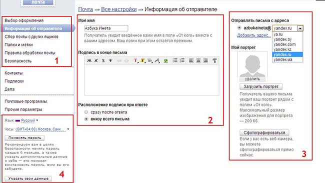Screen dimensions: 325x183
Task: Click the green insert image icon
Action: pyautogui.click(x=165, y=60)
